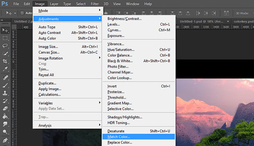This screenshot has height=146, width=254.
Task: Click Align Left Edges icon
Action: point(144,13)
